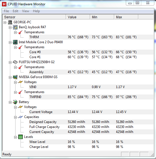Open the Edit menu
The height and width of the screenshot is (159, 156).
(16, 11)
